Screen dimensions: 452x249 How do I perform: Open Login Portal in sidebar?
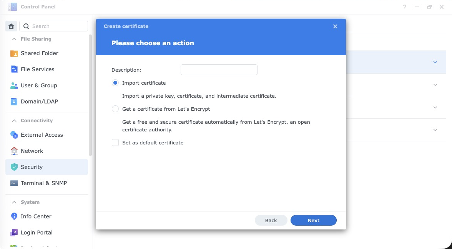coord(37,233)
